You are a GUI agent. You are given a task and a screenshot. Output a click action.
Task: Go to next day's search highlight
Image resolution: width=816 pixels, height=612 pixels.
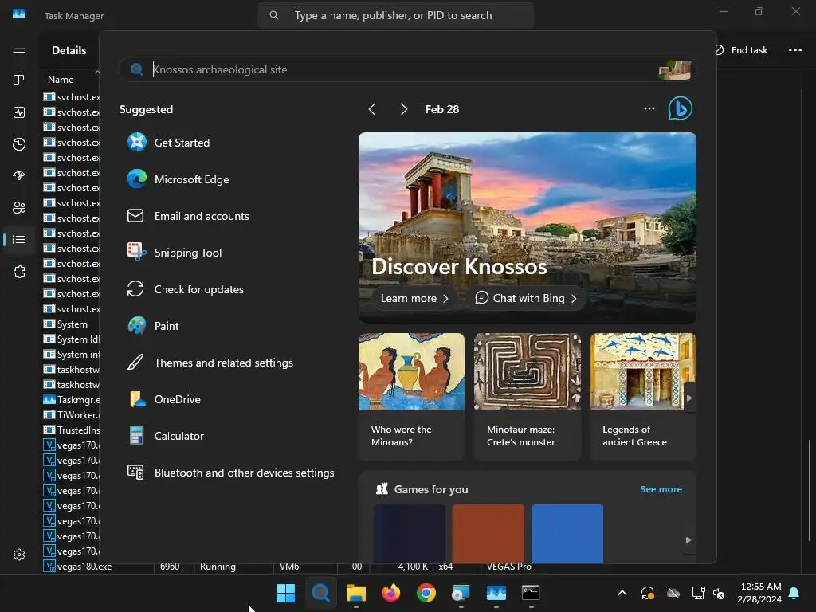(x=403, y=109)
